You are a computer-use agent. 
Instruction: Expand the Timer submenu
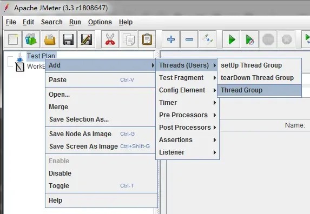pyautogui.click(x=187, y=103)
